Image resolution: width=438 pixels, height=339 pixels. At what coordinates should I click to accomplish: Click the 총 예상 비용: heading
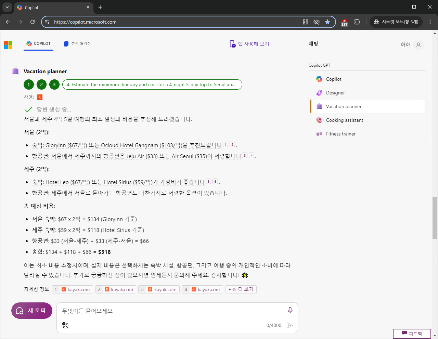40,206
